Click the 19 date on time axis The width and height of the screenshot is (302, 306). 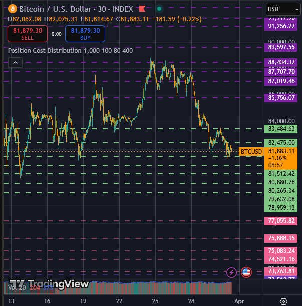(83, 301)
